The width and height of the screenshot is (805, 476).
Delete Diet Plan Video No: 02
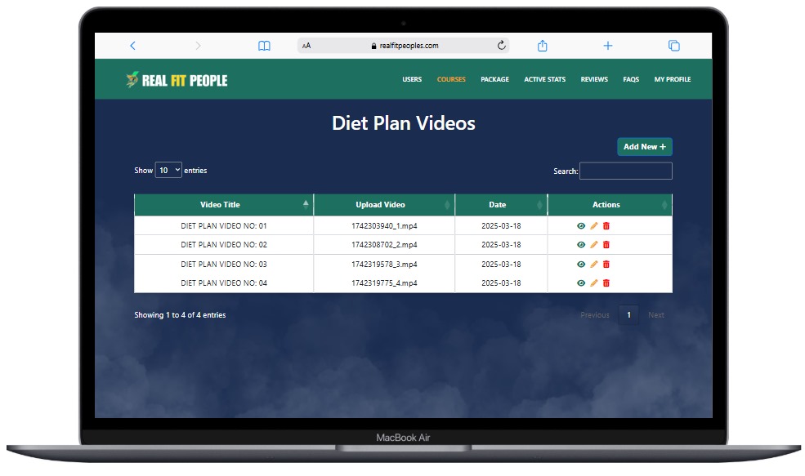(x=606, y=245)
